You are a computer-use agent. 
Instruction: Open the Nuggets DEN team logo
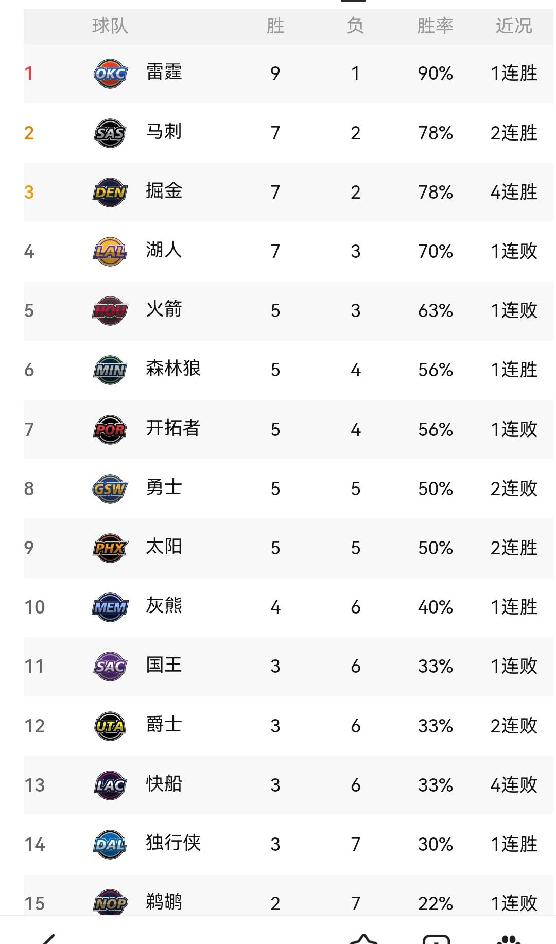[110, 191]
